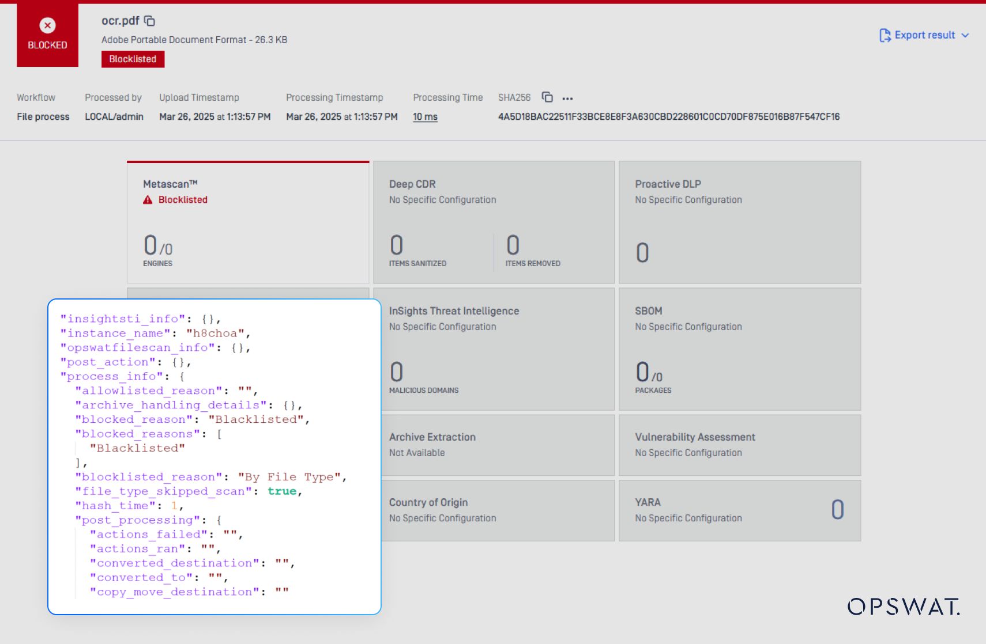Image resolution: width=986 pixels, height=644 pixels.
Task: Copy the SHA256 hash value
Action: click(x=547, y=97)
